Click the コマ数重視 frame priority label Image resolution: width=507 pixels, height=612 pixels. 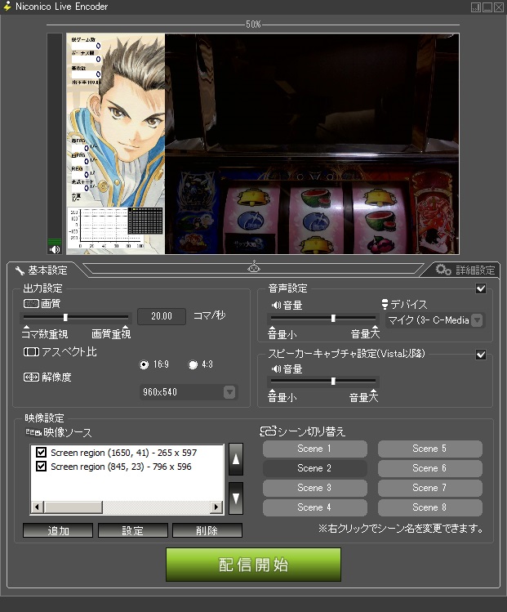45,334
